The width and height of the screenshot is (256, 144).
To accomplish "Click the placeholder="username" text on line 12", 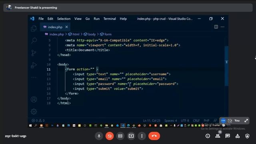I will [x=147, y=74].
